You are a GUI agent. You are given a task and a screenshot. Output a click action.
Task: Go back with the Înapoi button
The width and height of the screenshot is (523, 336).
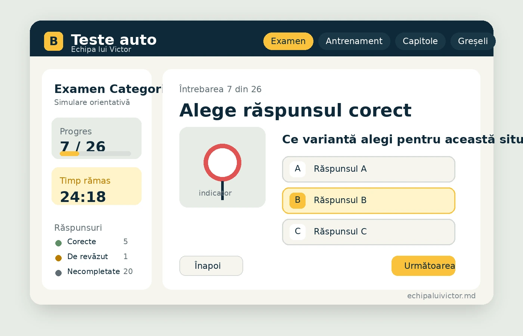(211, 266)
